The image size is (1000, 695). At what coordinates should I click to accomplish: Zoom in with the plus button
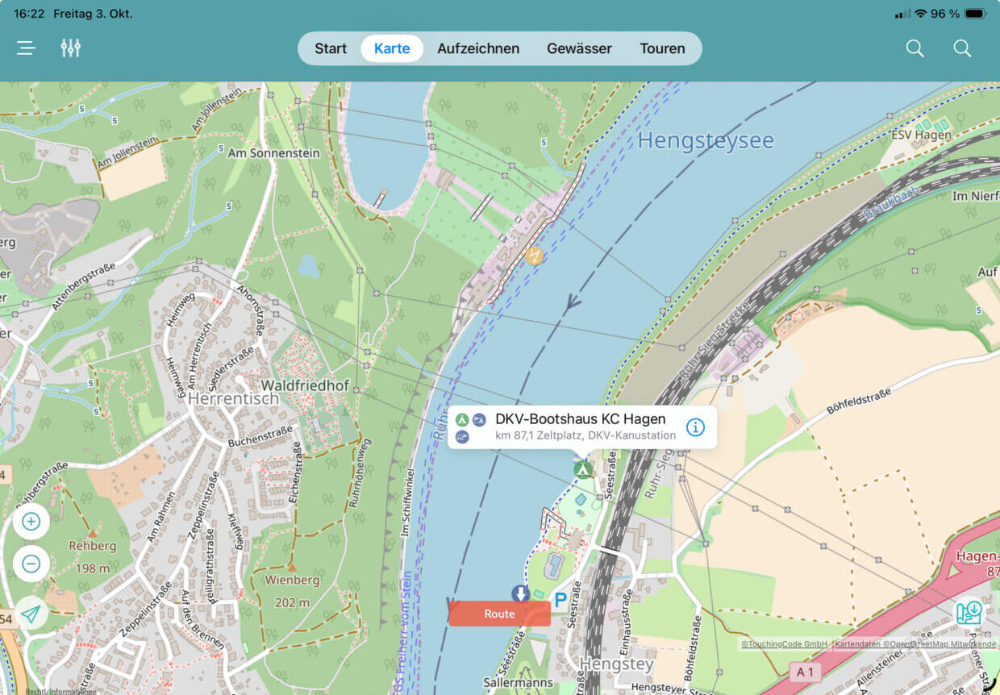pos(31,522)
